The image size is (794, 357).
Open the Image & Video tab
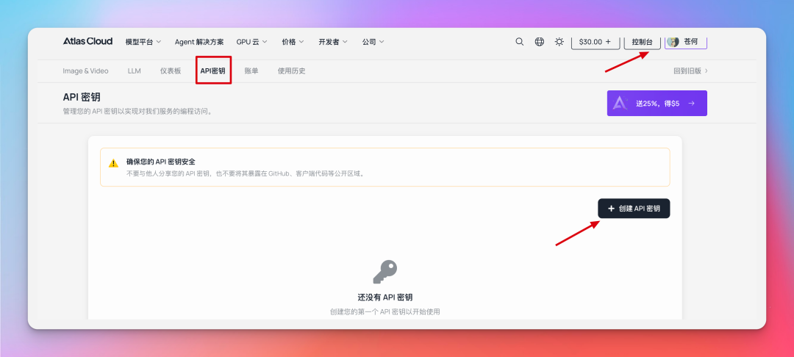coord(85,71)
